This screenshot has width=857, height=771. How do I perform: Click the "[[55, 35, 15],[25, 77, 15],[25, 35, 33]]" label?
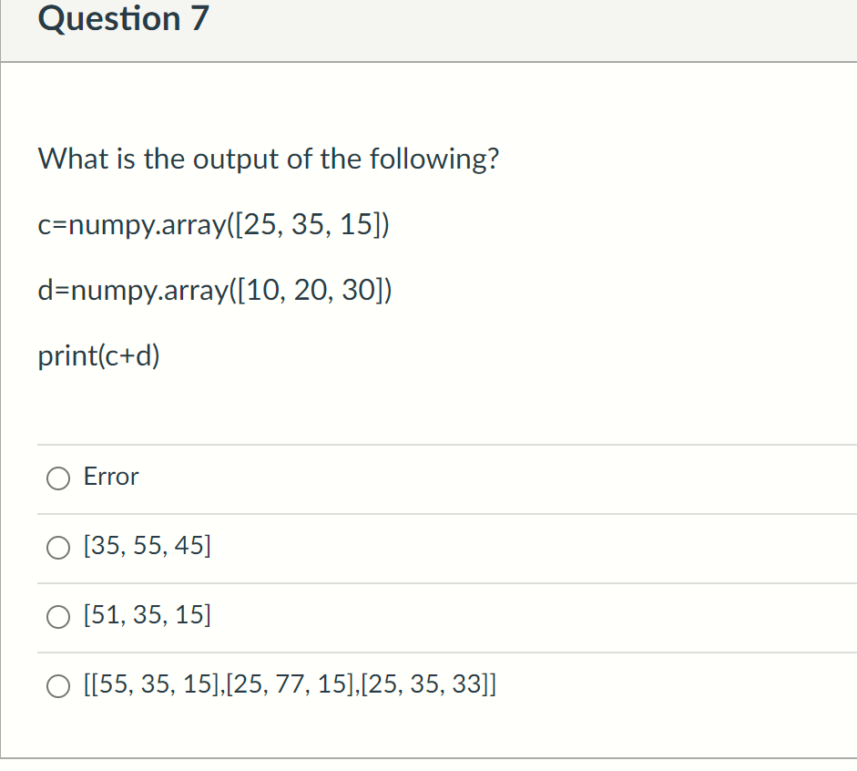[x=290, y=684]
